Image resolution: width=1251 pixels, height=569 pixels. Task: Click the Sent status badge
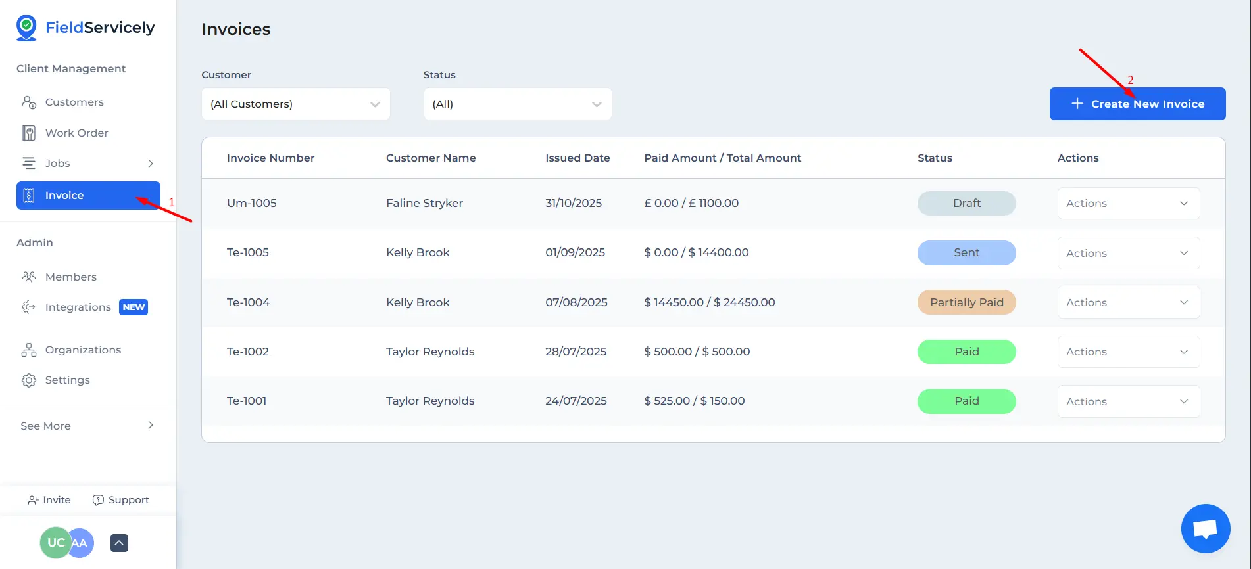pyautogui.click(x=966, y=252)
